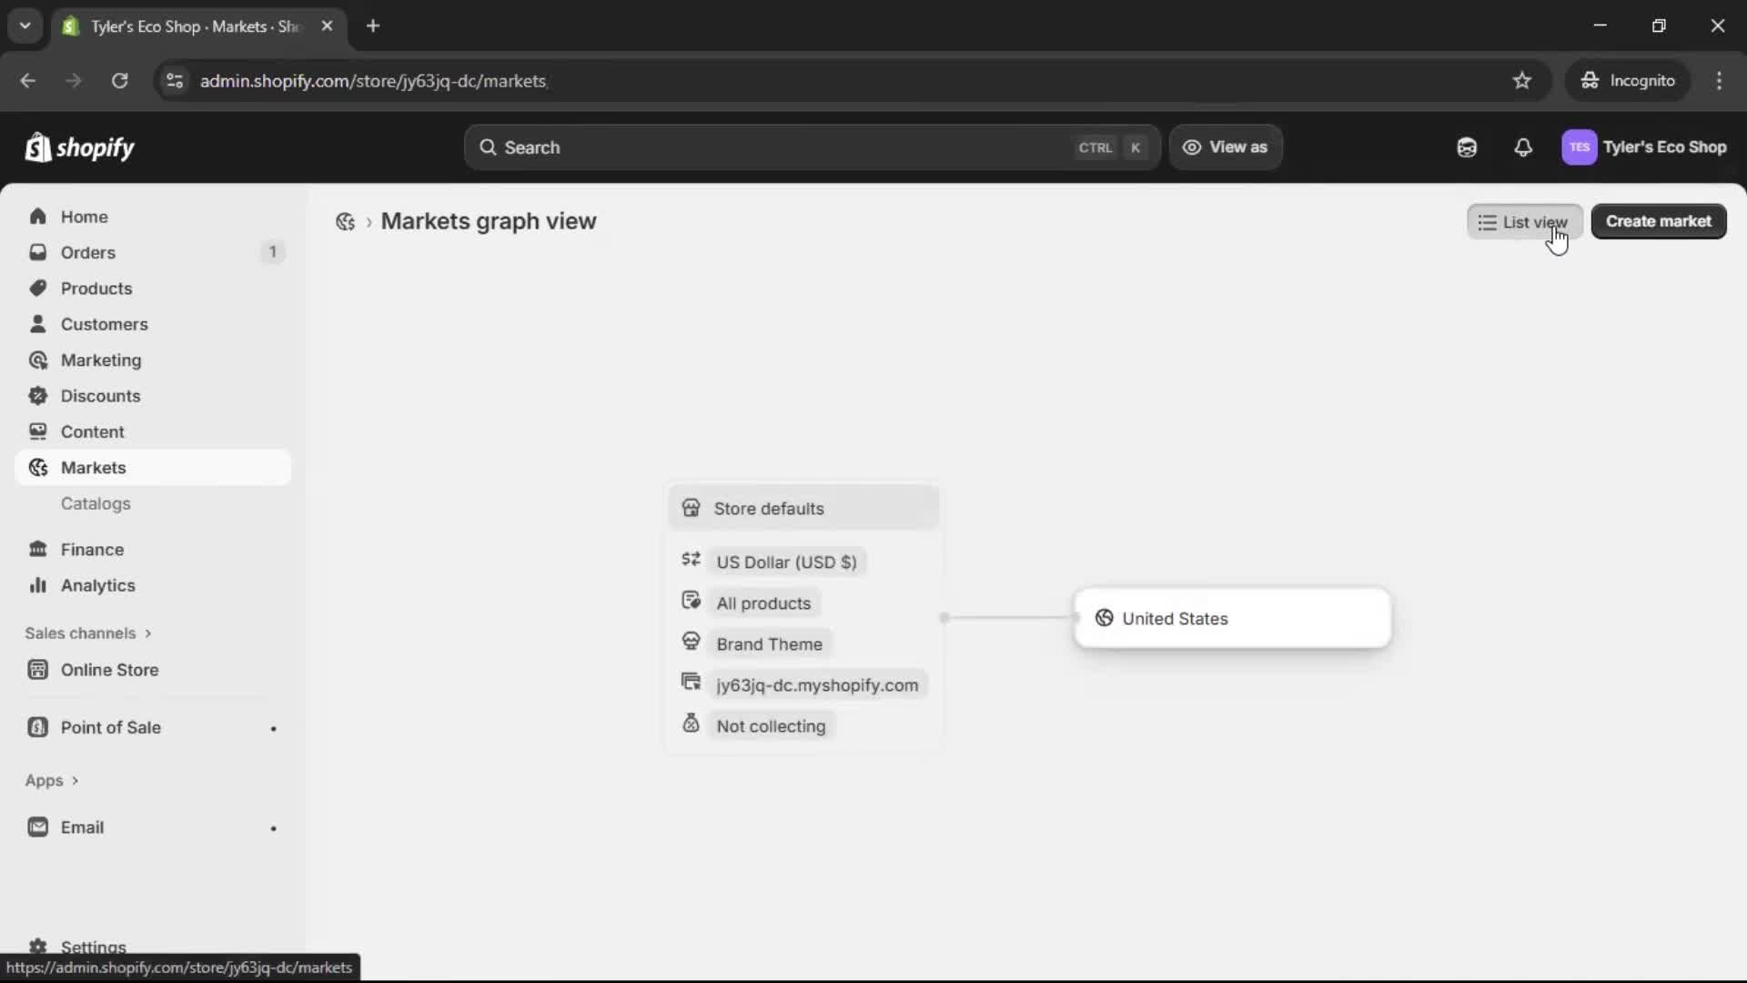1747x983 pixels.
Task: Select the Finance sidebar icon
Action: (x=37, y=549)
